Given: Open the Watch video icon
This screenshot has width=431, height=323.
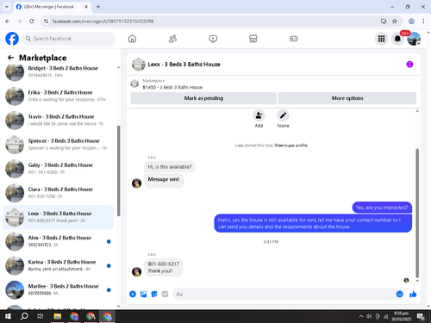Looking at the screenshot, I should point(213,39).
